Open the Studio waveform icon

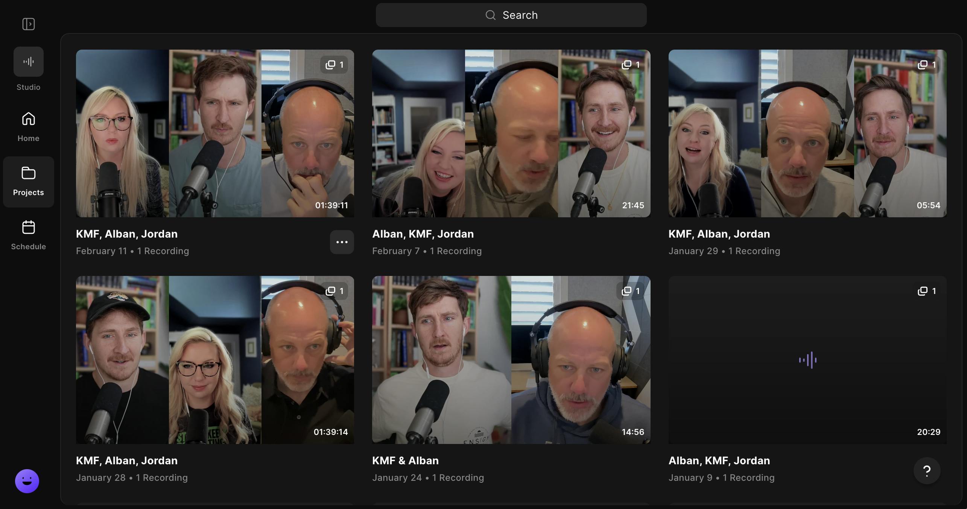tap(29, 62)
